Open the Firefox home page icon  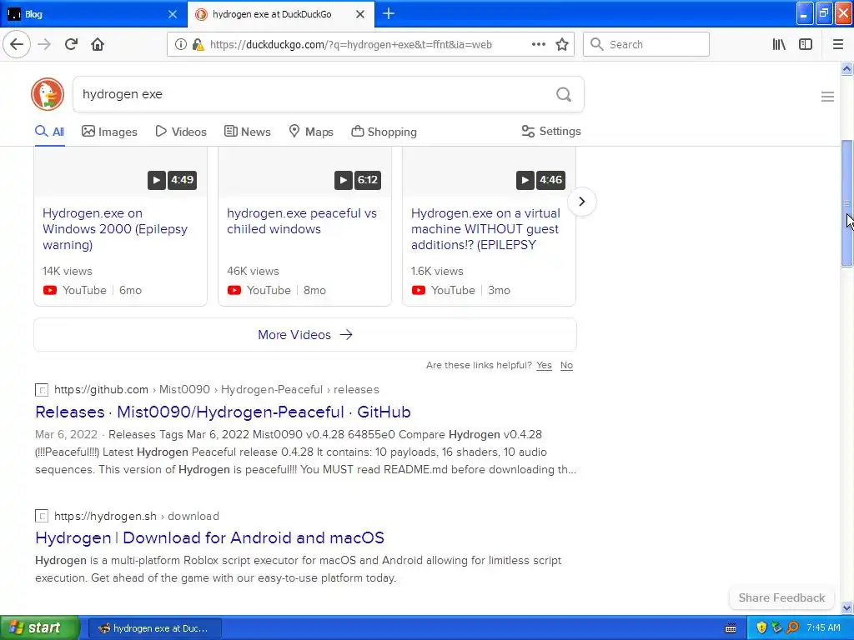pos(98,44)
